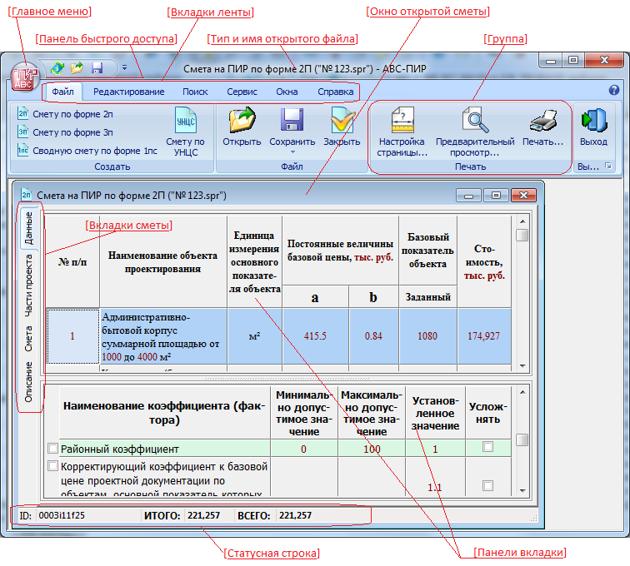
Task: Click the minimum value 0 cell
Action: coord(304,449)
